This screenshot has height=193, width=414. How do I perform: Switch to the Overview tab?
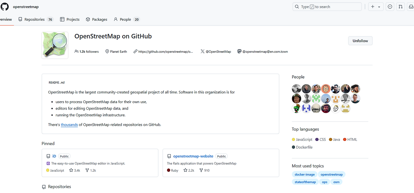tap(6, 19)
